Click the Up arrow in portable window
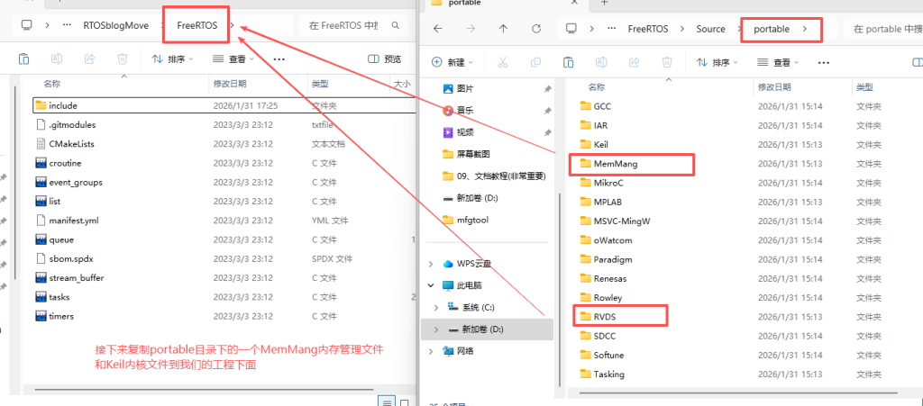This screenshot has width=923, height=406. point(503,29)
